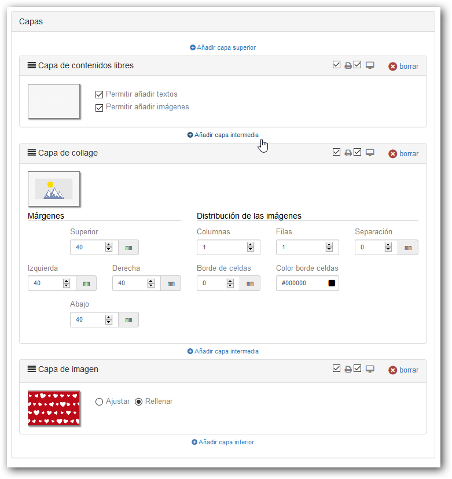Click the Capa de collage header title
Screen dimensions: 452x479
pos(68,153)
